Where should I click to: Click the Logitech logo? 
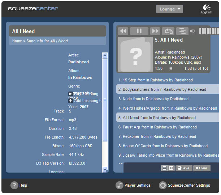tap(207, 9)
